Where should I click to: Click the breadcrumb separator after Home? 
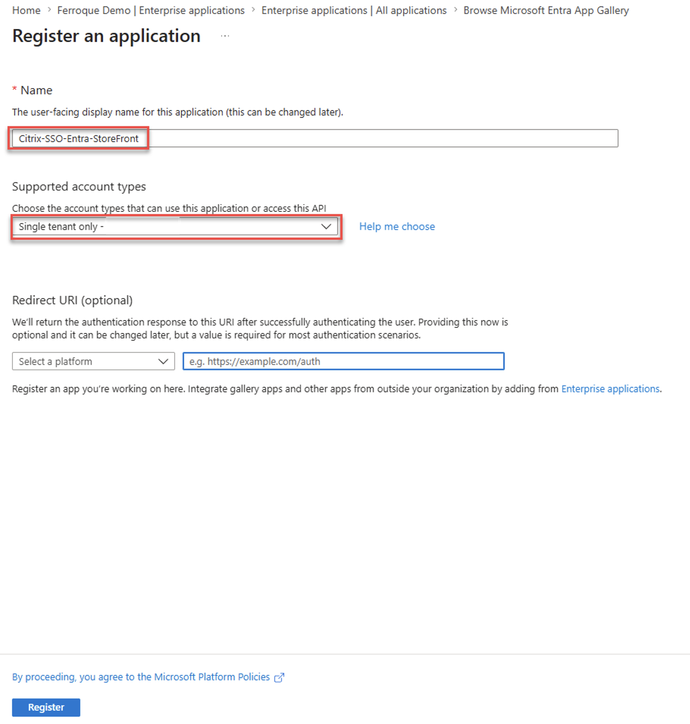[49, 10]
